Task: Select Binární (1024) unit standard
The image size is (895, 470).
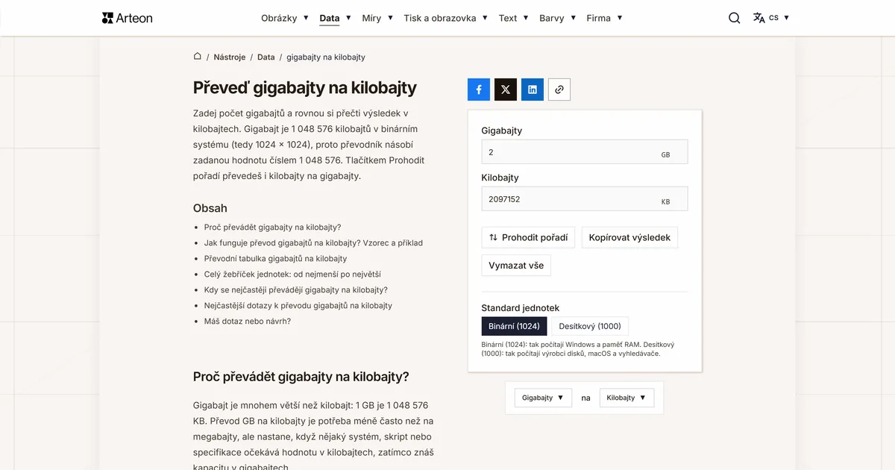Action: pyautogui.click(x=514, y=326)
